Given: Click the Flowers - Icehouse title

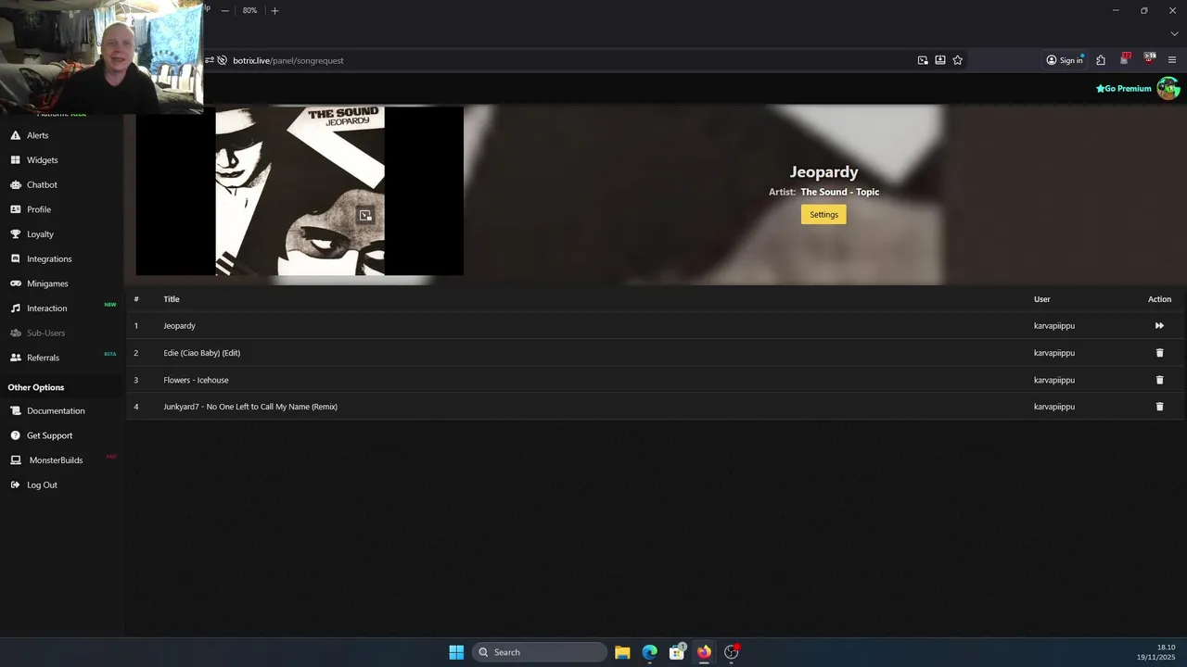Looking at the screenshot, I should coord(196,380).
